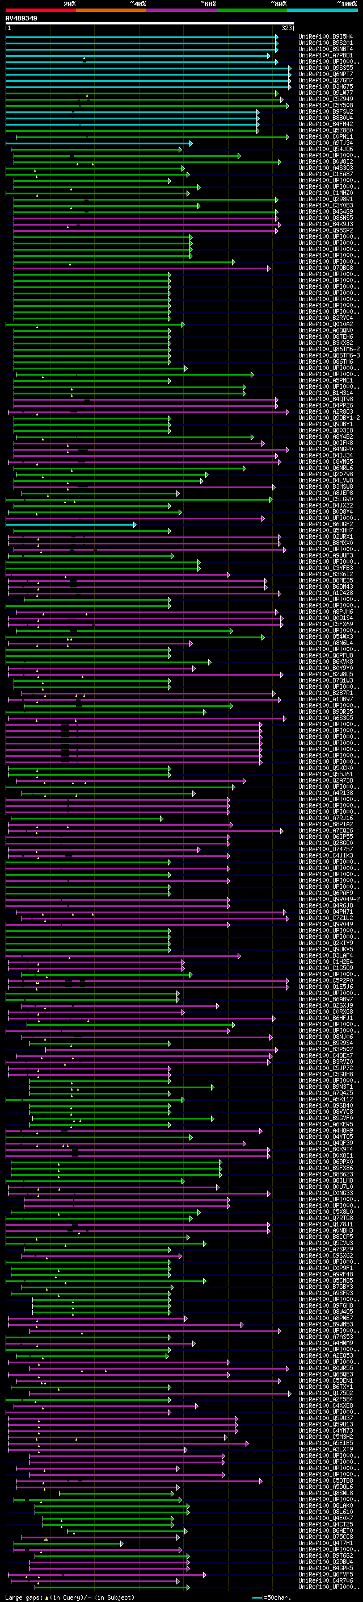Select label UniRef100_Q9DBY1-2
The width and height of the screenshot is (363, 1602).
(x=329, y=418)
